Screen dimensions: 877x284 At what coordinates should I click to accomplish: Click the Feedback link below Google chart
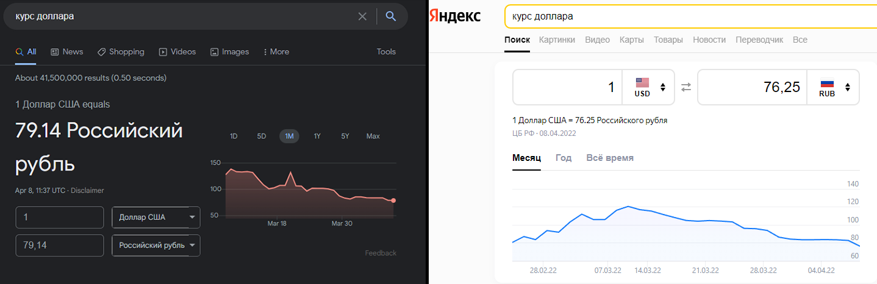(x=381, y=253)
